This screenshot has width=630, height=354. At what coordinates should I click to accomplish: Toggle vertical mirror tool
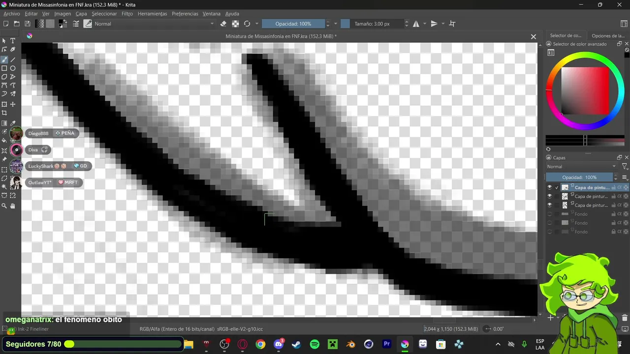(x=434, y=24)
